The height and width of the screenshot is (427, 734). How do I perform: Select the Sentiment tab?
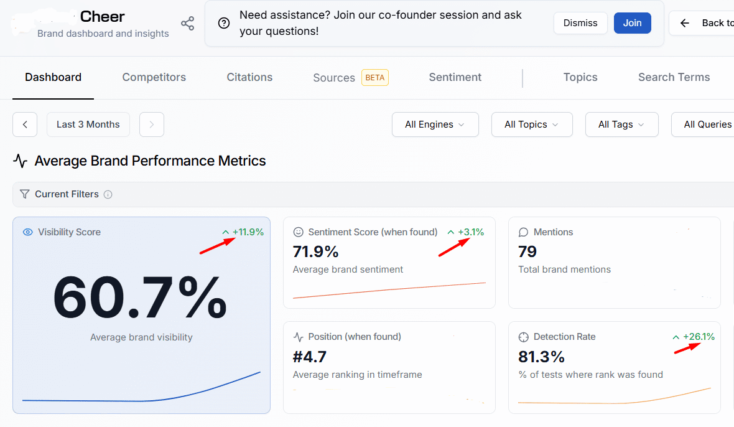[455, 77]
